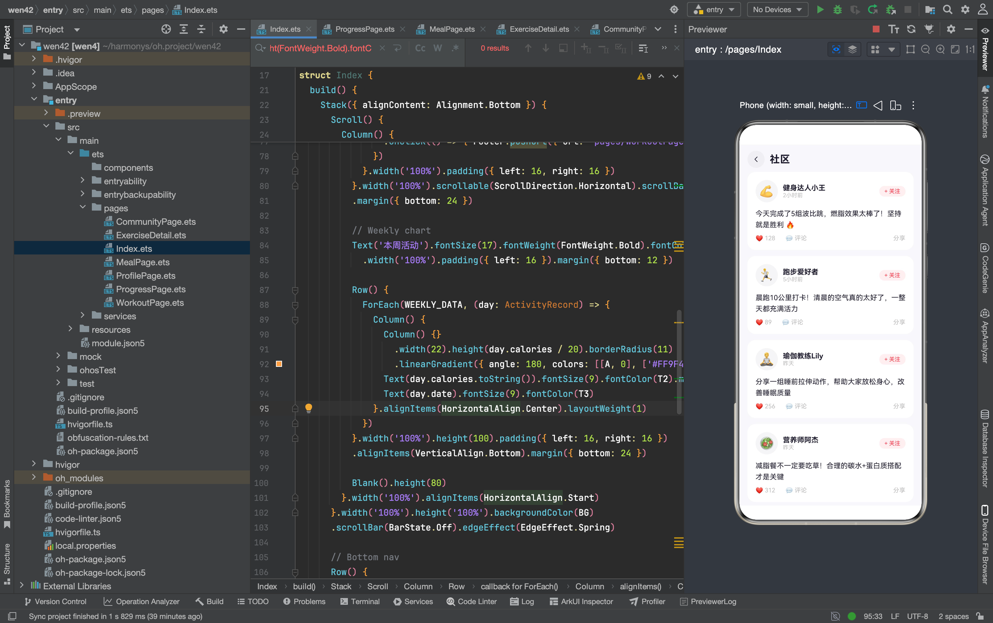Toggle whole words W search option
993x623 pixels.
437,48
